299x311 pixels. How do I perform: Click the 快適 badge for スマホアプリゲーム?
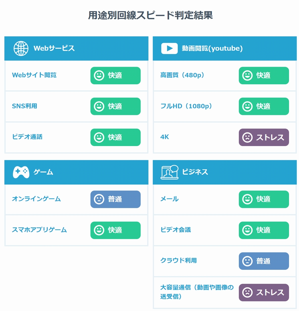point(115,230)
